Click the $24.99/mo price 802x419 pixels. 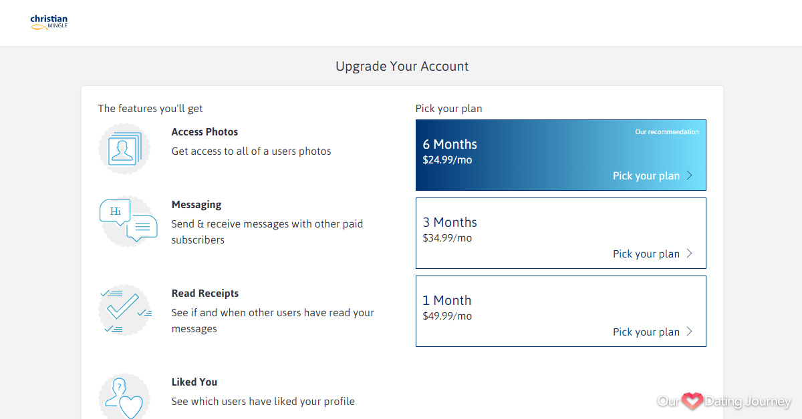point(447,160)
